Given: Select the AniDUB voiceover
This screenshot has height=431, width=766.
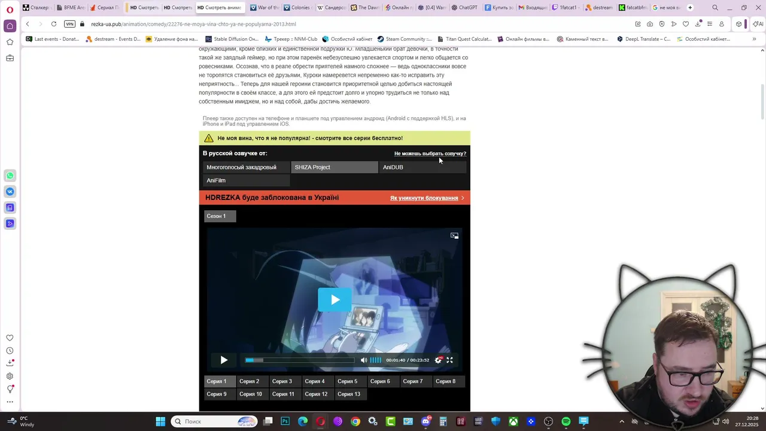Looking at the screenshot, I should pyautogui.click(x=422, y=167).
